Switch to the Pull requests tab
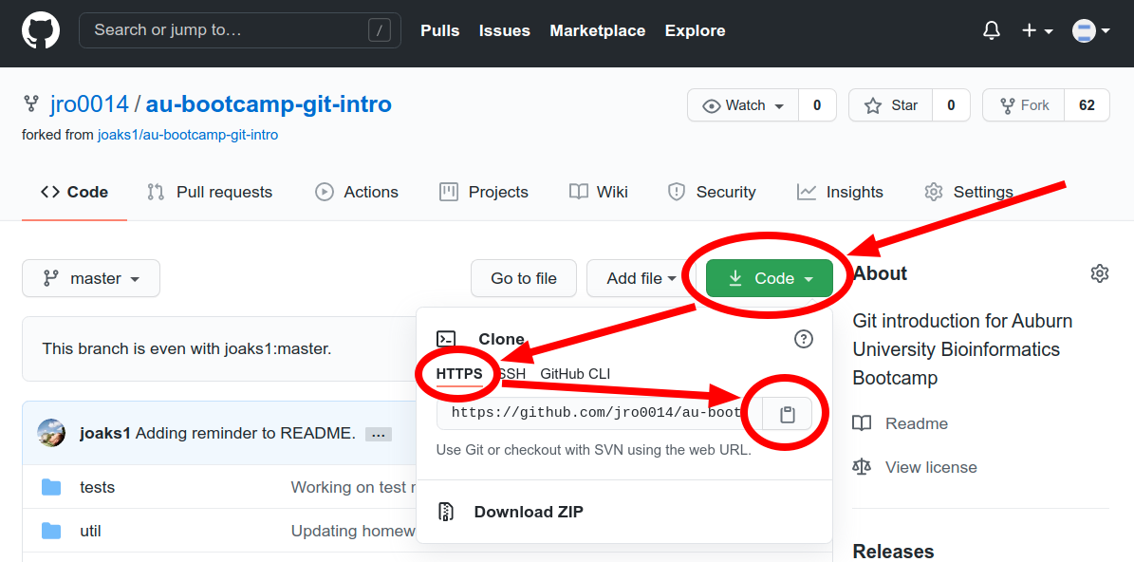The image size is (1134, 562). pos(210,192)
